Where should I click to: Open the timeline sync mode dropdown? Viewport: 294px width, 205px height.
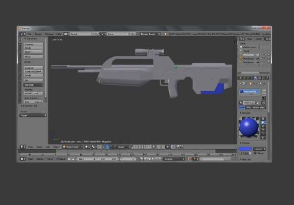(174, 159)
